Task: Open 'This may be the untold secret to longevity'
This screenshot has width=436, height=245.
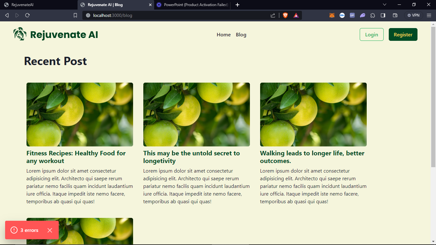Action: coord(192,157)
